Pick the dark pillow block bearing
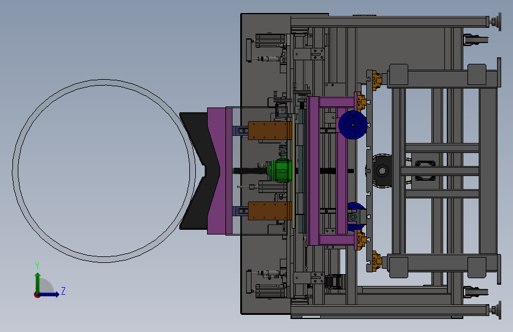The height and width of the screenshot is (332, 513). 382,171
